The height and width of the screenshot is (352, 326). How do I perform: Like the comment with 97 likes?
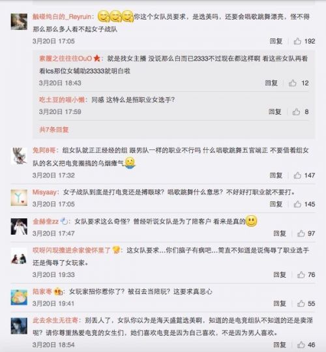301,233
